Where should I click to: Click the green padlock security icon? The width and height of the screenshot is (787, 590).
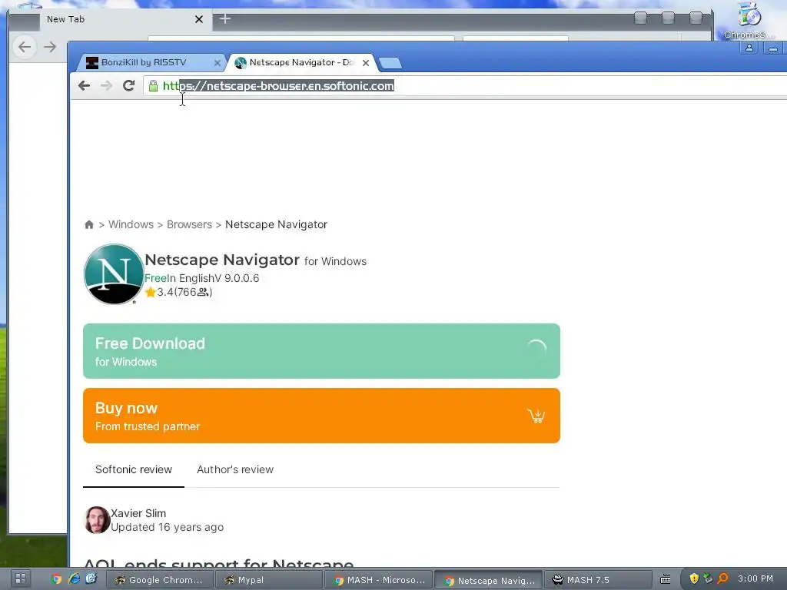click(153, 86)
